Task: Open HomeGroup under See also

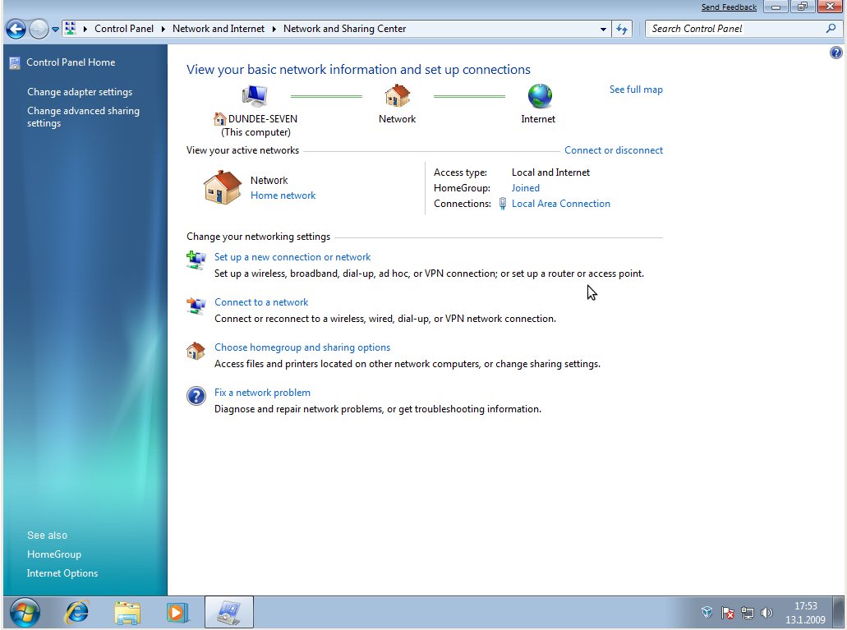Action: point(54,554)
